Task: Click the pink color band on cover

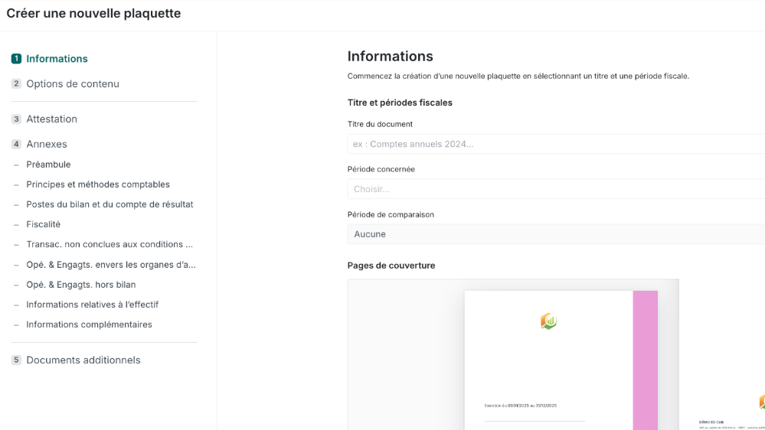Action: click(x=645, y=360)
